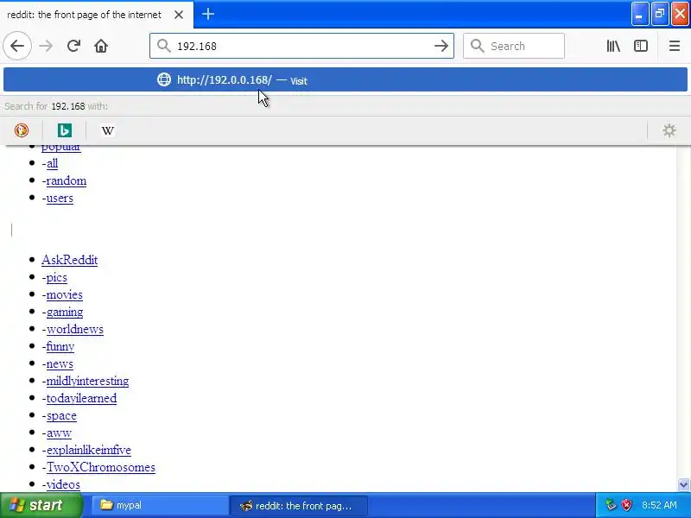Click the Forward navigation arrow
The width and height of the screenshot is (691, 518).
coord(46,46)
